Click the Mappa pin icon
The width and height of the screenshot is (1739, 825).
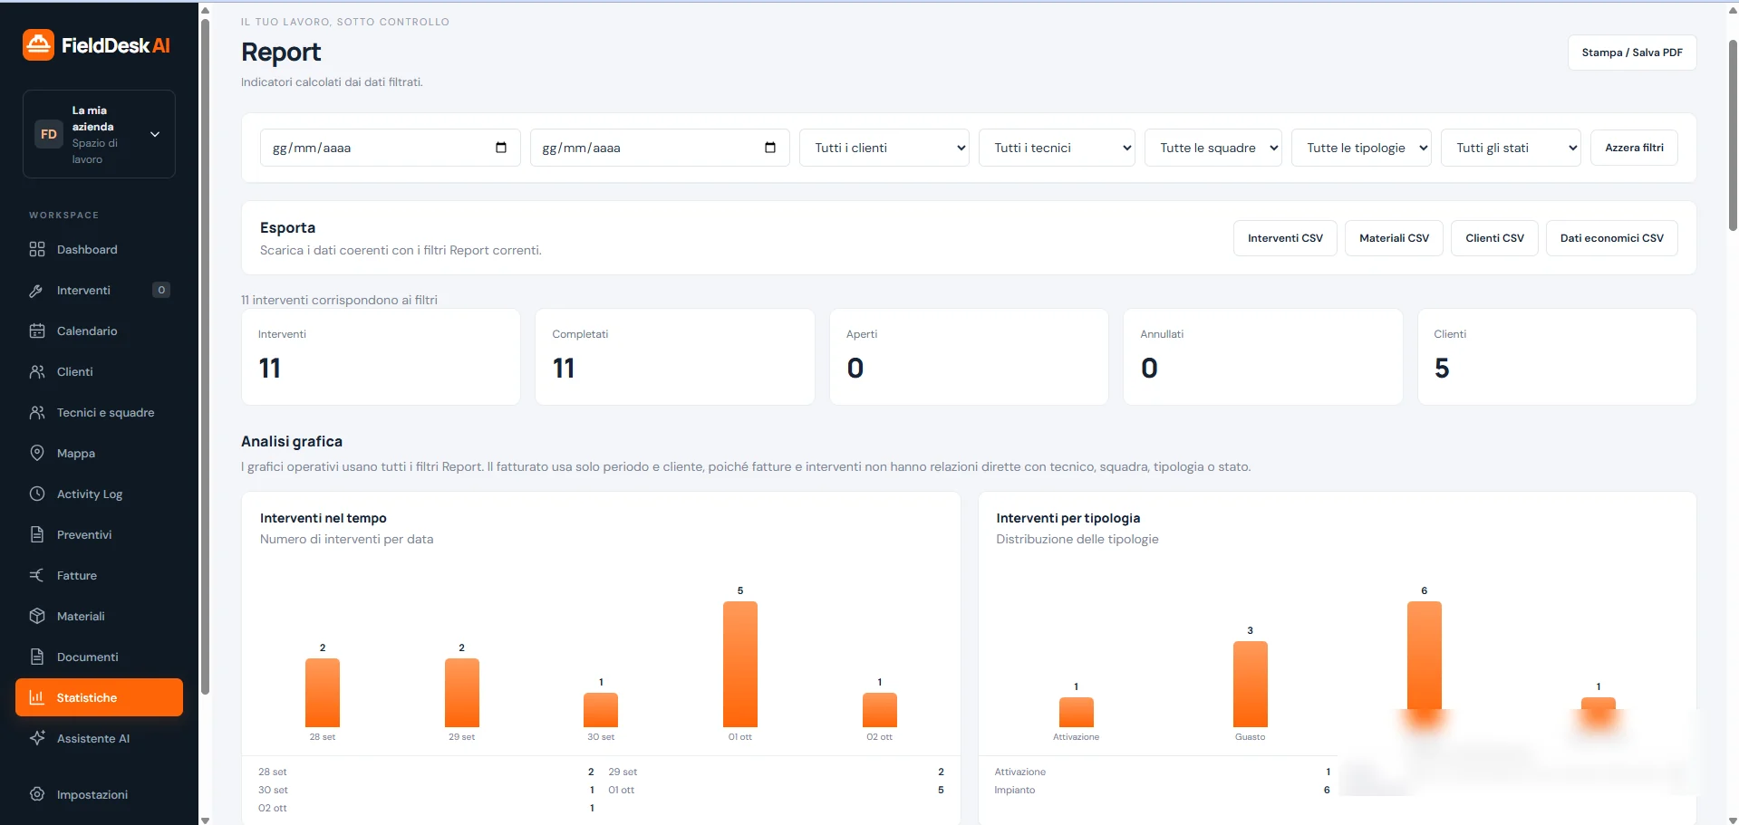tap(37, 453)
